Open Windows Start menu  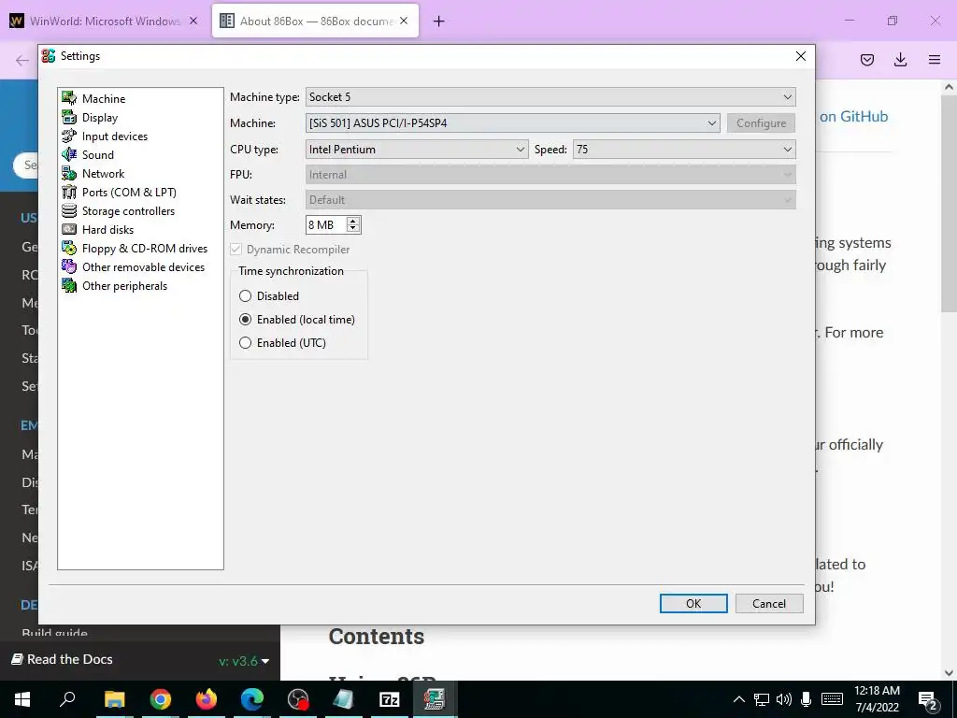pyautogui.click(x=22, y=699)
